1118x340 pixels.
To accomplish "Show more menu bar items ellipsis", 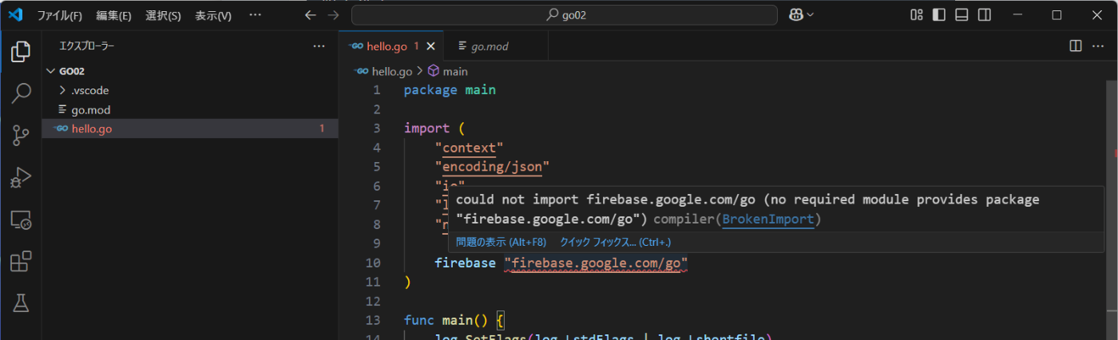I will pyautogui.click(x=255, y=15).
